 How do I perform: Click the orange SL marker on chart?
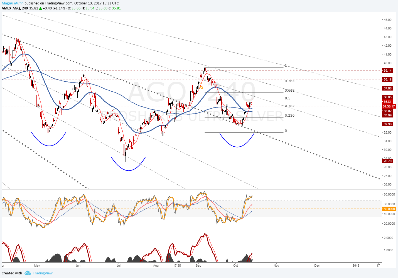tap(202, 88)
